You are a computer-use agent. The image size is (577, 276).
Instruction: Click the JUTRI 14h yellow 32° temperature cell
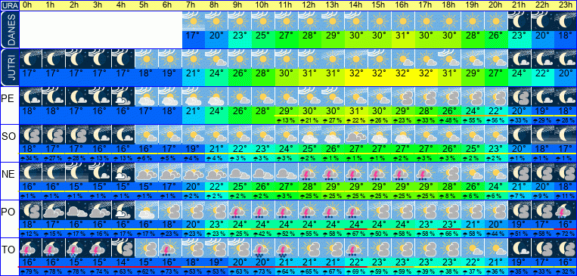[357, 73]
